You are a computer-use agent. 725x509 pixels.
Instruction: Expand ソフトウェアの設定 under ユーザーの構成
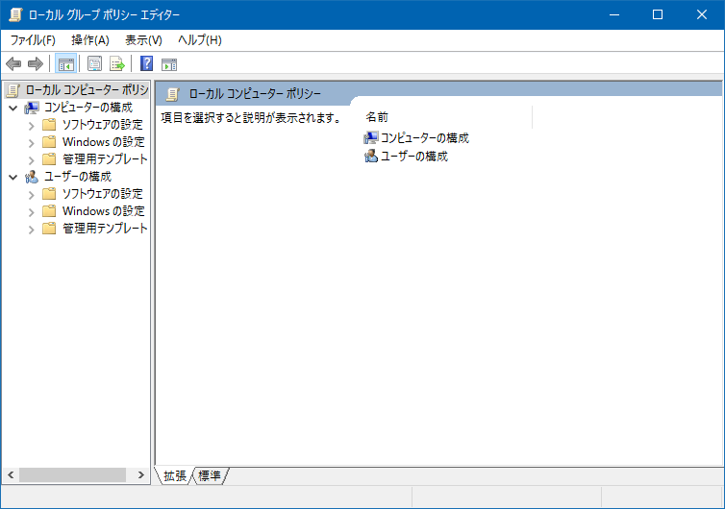31,195
